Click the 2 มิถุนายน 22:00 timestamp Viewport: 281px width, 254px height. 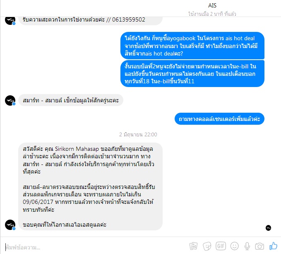(x=138, y=135)
